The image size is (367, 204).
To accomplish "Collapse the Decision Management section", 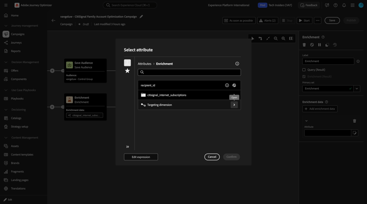I will tap(6, 62).
